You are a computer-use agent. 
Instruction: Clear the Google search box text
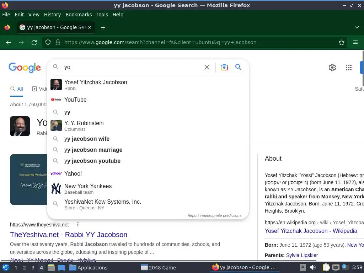(x=207, y=67)
